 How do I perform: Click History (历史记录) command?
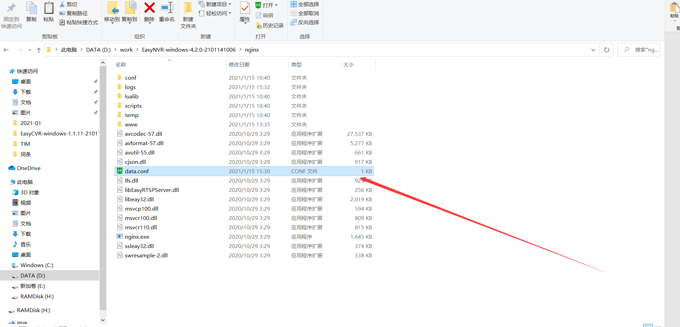[x=270, y=25]
